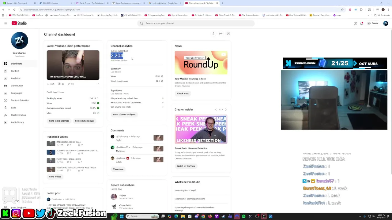Open a new browser tab with plus

coord(223,3)
